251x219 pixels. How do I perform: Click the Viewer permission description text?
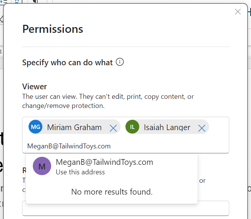coord(108,101)
